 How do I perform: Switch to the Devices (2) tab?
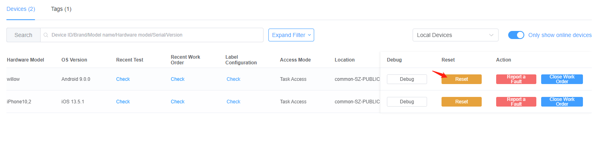click(20, 9)
